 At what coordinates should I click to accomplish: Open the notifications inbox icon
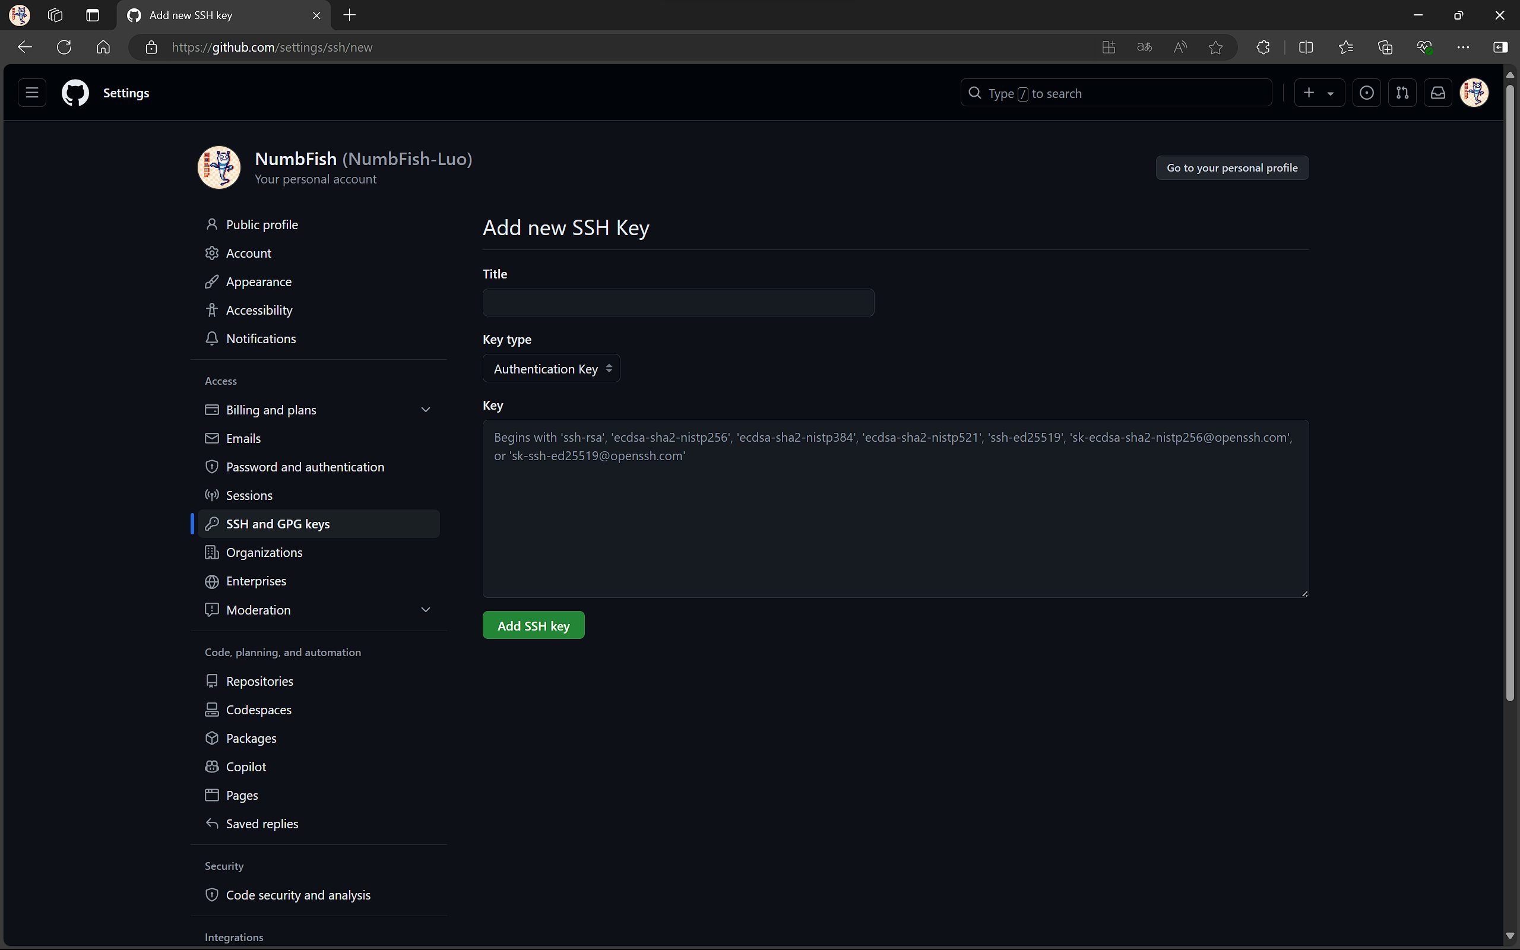1437,93
